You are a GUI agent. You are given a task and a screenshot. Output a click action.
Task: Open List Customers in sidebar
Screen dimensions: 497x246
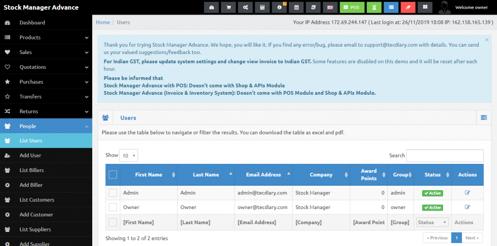click(x=46, y=200)
